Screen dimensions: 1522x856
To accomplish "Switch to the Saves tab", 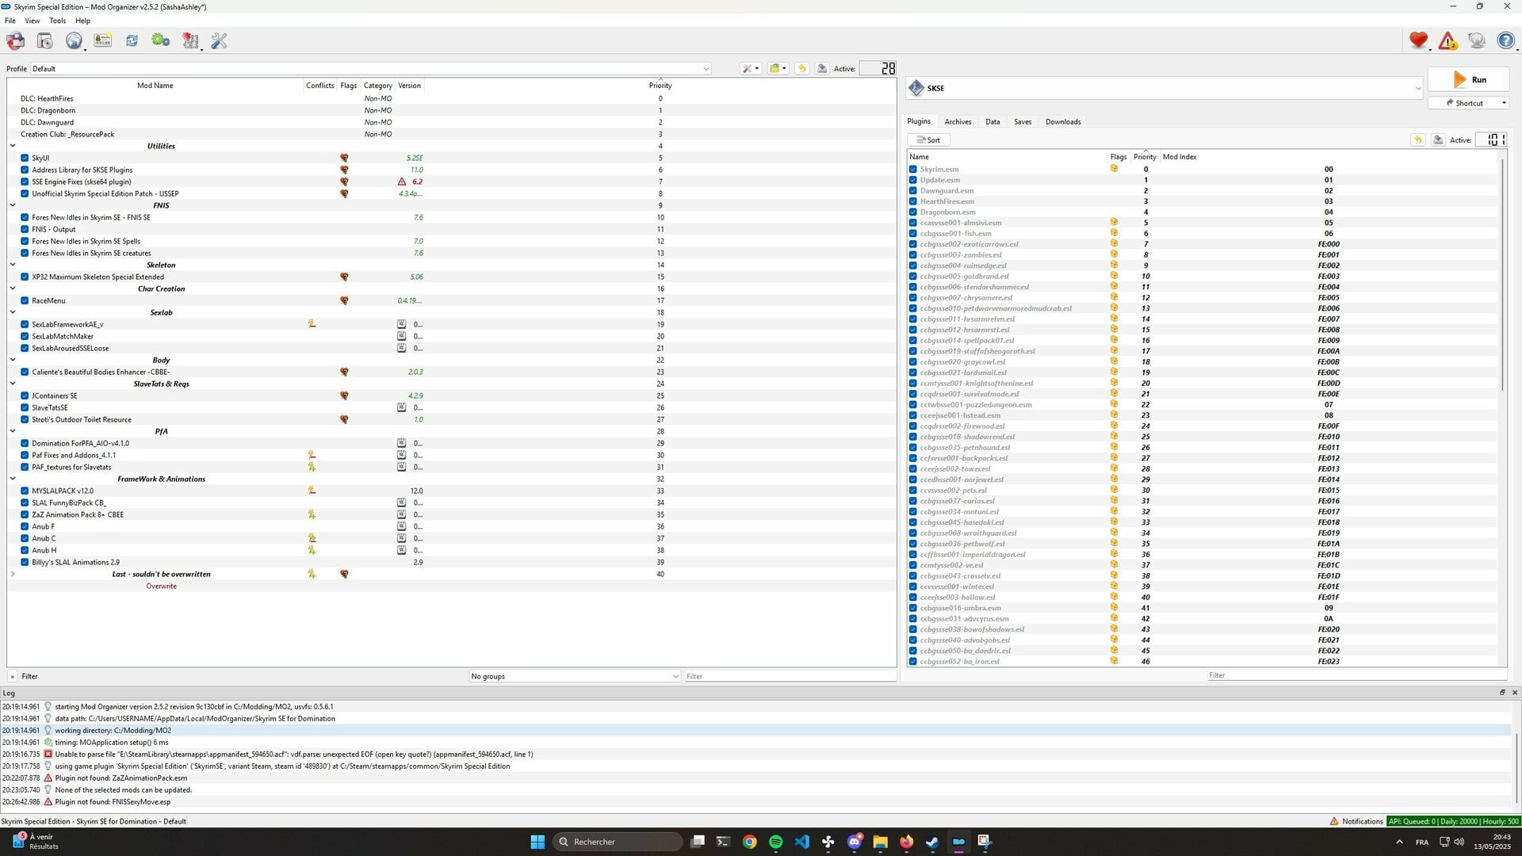I will [x=1023, y=122].
